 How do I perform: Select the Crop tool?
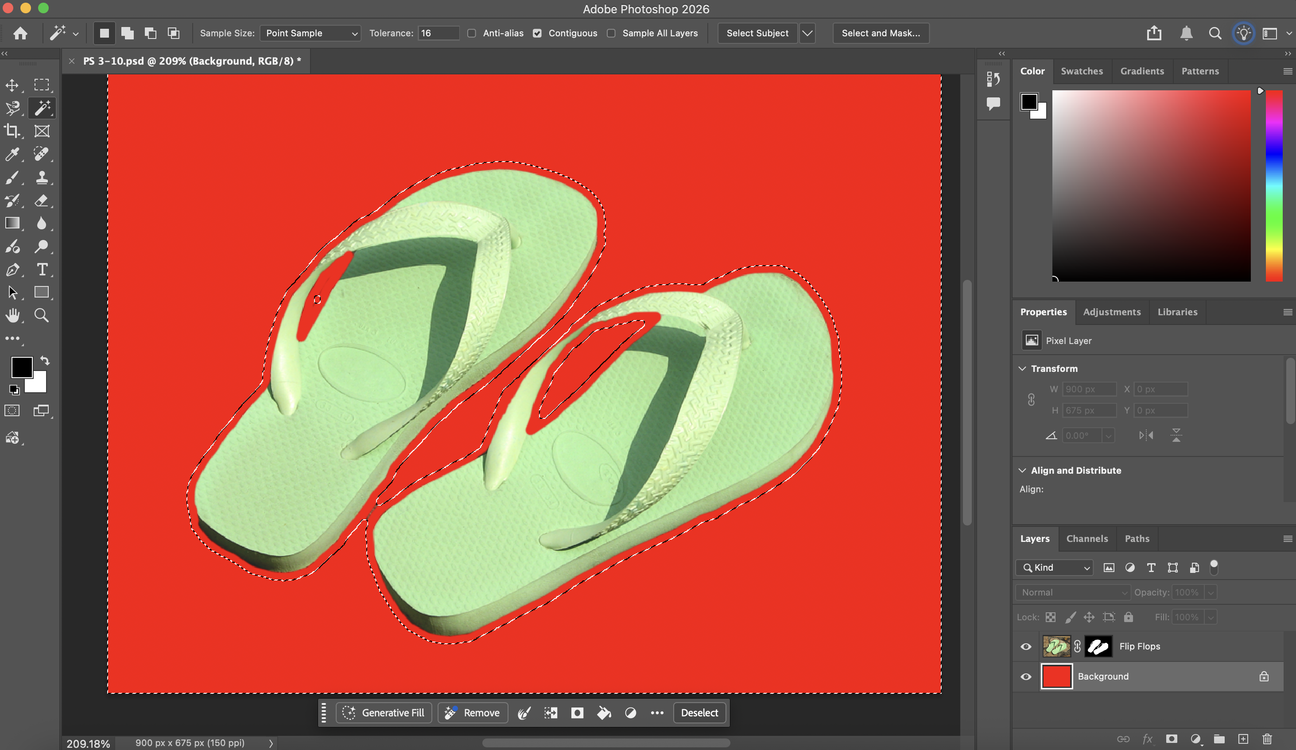[x=13, y=131]
